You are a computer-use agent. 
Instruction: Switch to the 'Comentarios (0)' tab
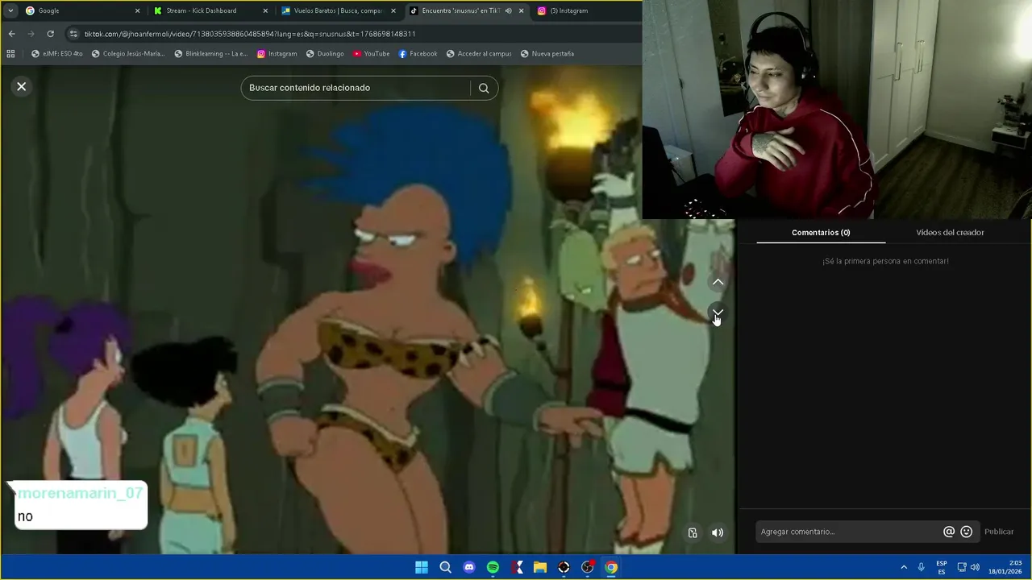(821, 233)
